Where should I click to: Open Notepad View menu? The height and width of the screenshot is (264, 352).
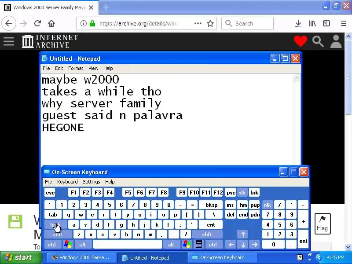tap(93, 68)
